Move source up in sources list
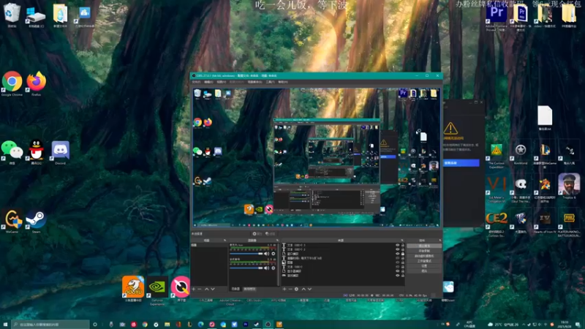 click(303, 289)
